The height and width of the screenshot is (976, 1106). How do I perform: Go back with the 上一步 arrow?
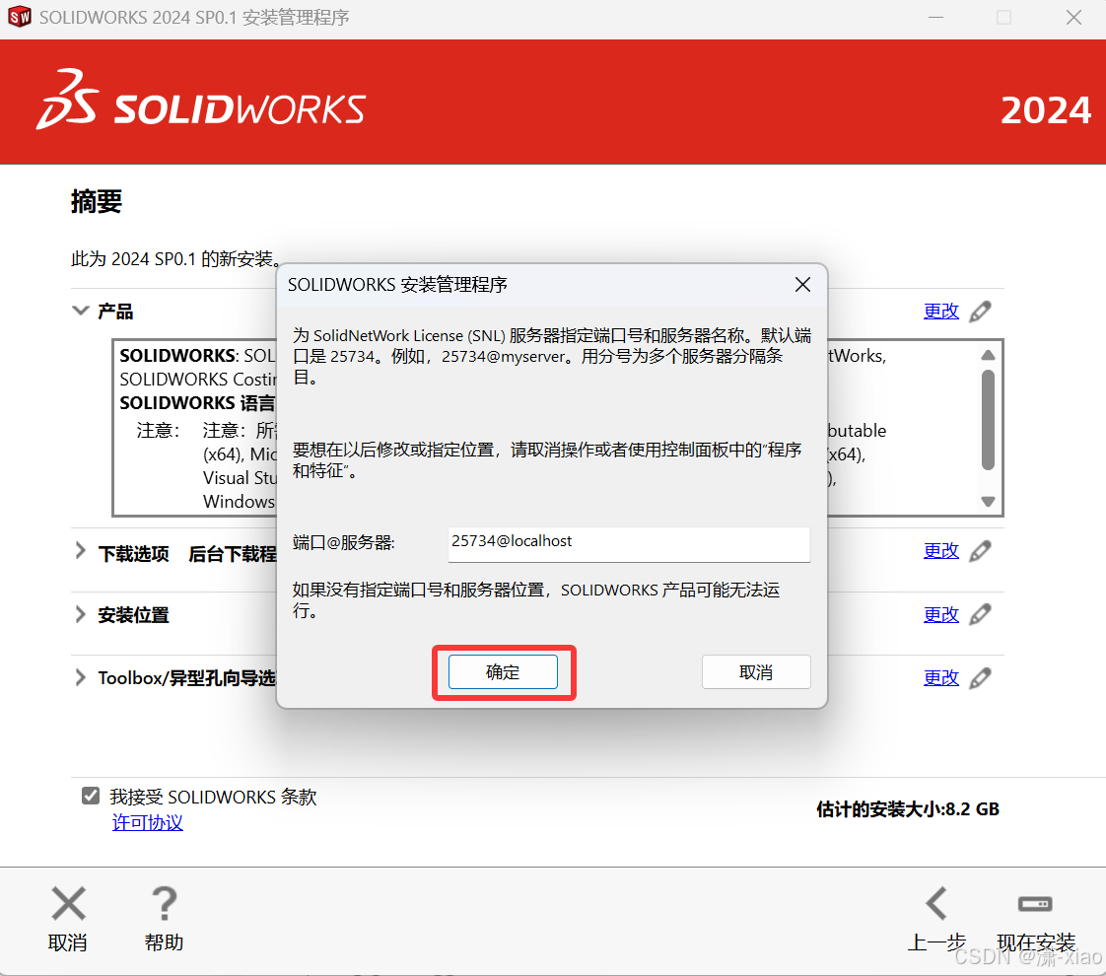click(x=936, y=903)
